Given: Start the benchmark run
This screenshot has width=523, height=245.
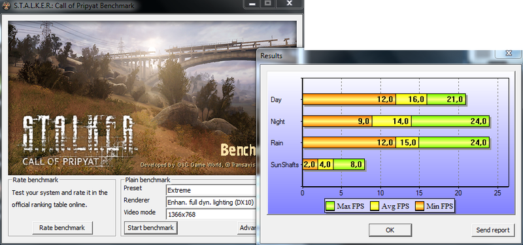Looking at the screenshot, I should [x=150, y=227].
